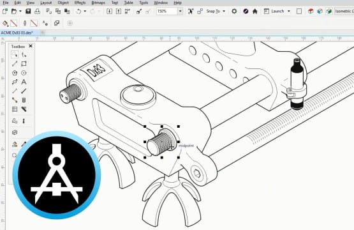
Task: Toggle the front isometric projection plane
Action: 320,11
